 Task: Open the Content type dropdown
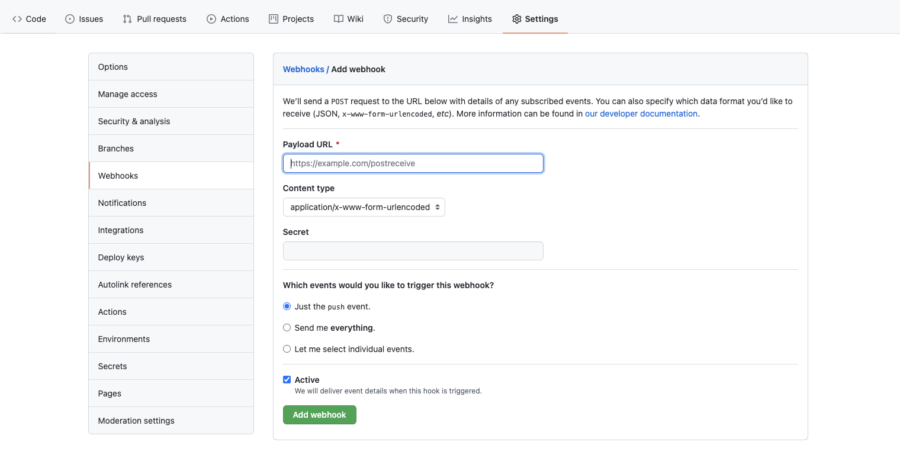pyautogui.click(x=364, y=207)
